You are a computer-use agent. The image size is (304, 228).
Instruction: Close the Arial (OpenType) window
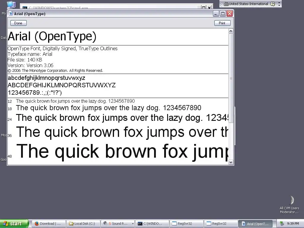(x=229, y=14)
